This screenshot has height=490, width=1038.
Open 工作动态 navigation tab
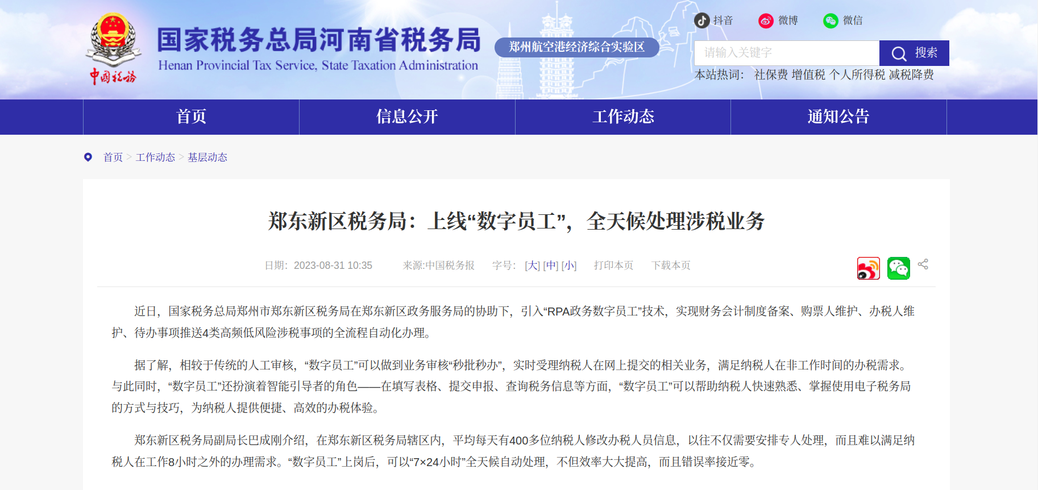(623, 117)
